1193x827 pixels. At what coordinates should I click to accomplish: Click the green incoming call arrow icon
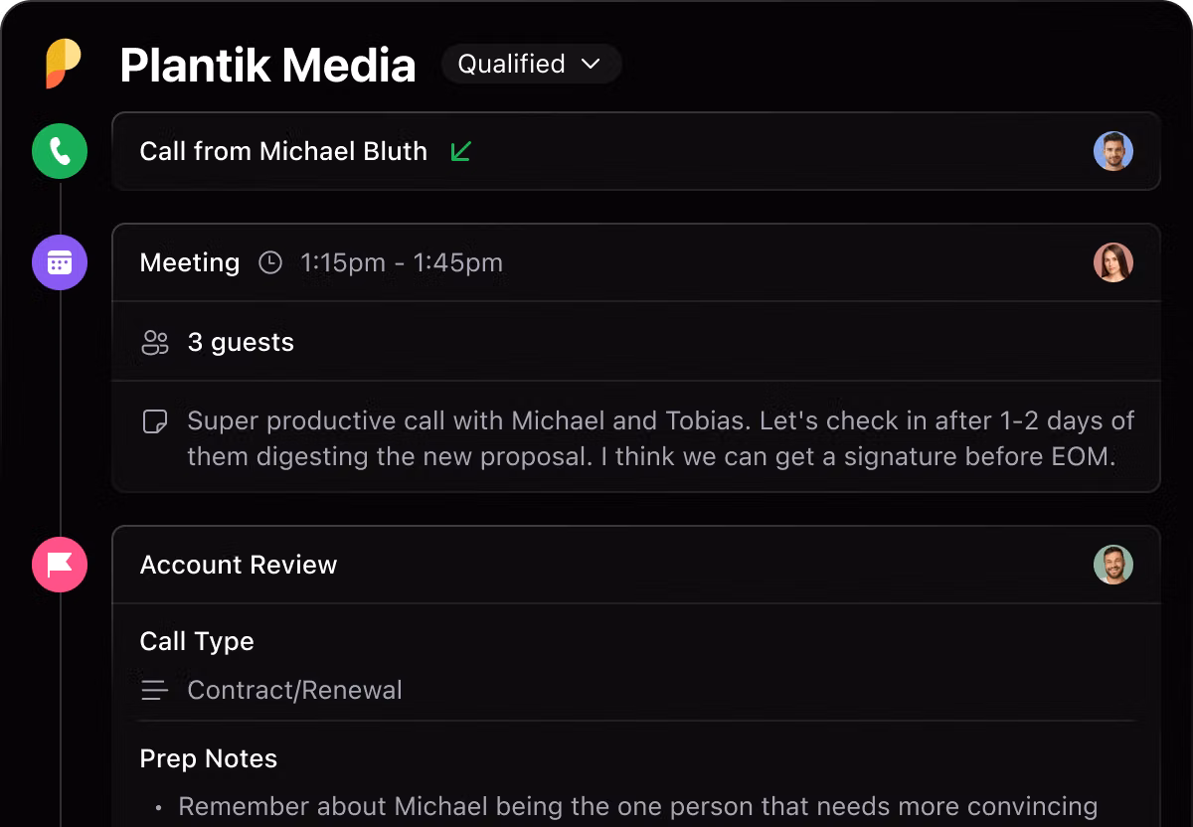460,151
